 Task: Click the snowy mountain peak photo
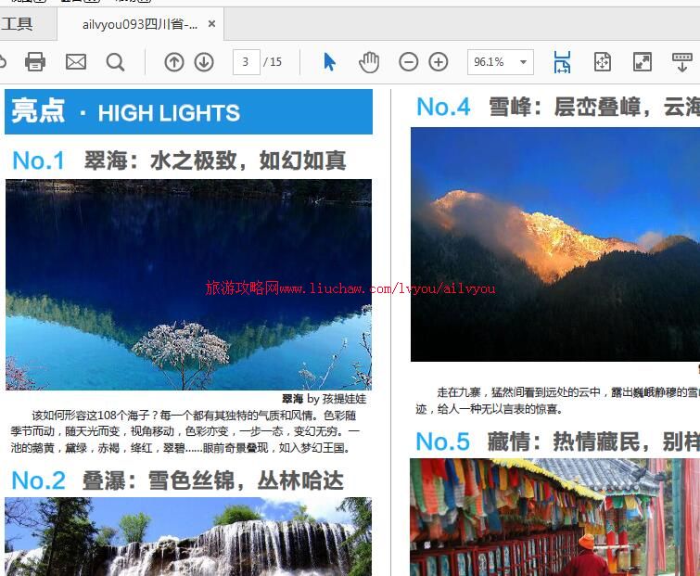pos(554,243)
